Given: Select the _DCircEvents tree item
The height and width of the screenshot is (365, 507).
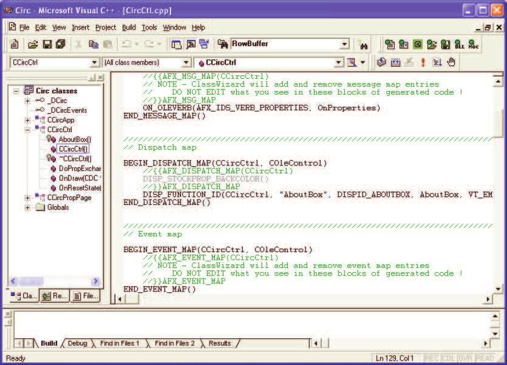Looking at the screenshot, I should [67, 110].
